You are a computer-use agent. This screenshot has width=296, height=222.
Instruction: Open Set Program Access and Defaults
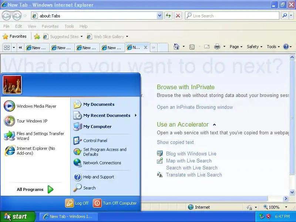(100, 152)
